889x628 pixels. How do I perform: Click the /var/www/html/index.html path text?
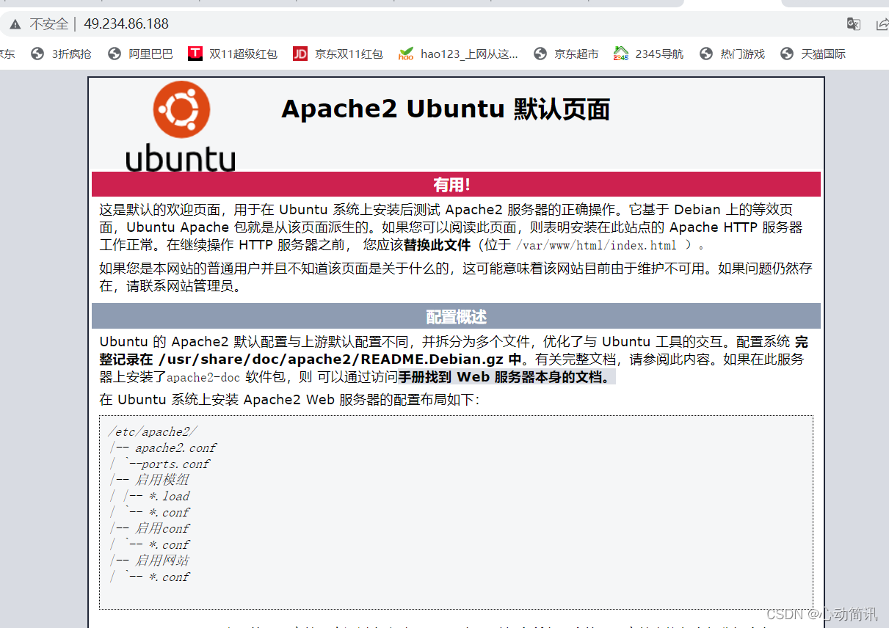[x=596, y=245]
